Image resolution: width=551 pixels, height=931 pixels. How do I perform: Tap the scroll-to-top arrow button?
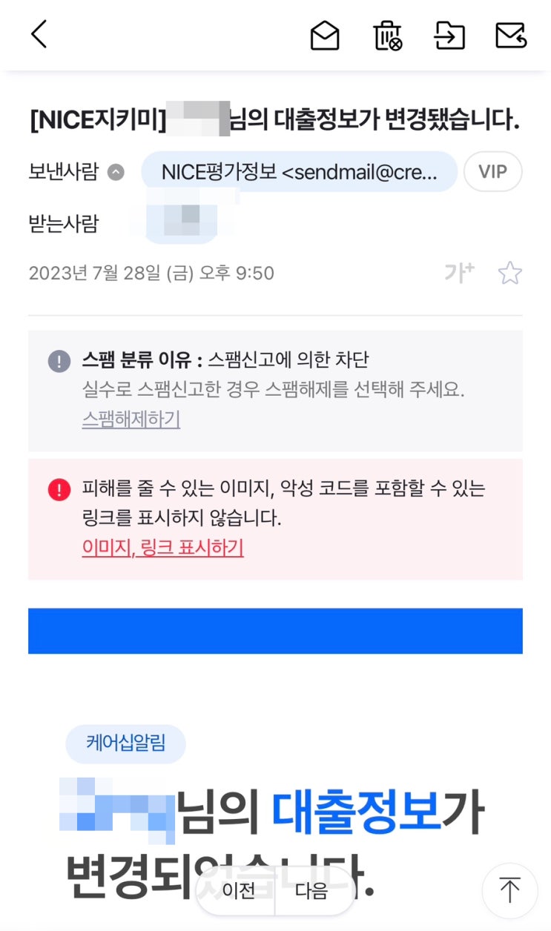pos(509,890)
